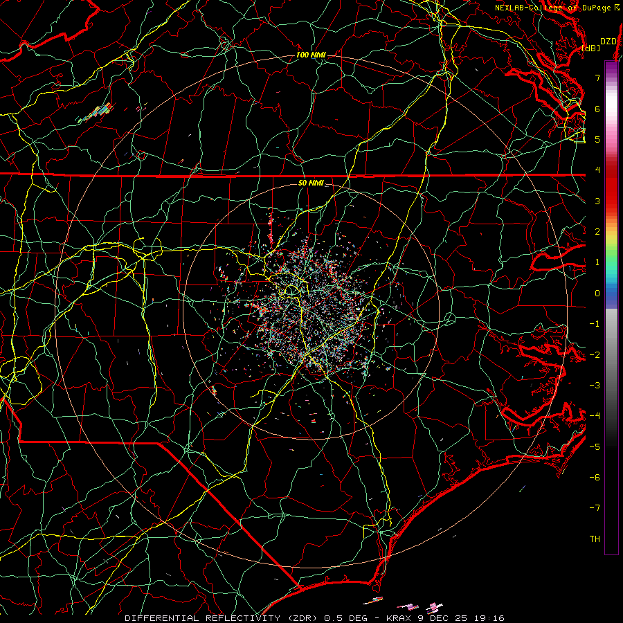The image size is (623, 623).
Task: Select the -3 dB tick label
Action: pos(595,386)
